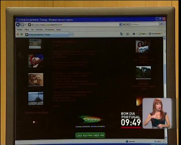Open the Favorites Center star icon
The image size is (181, 145).
click(18, 34)
